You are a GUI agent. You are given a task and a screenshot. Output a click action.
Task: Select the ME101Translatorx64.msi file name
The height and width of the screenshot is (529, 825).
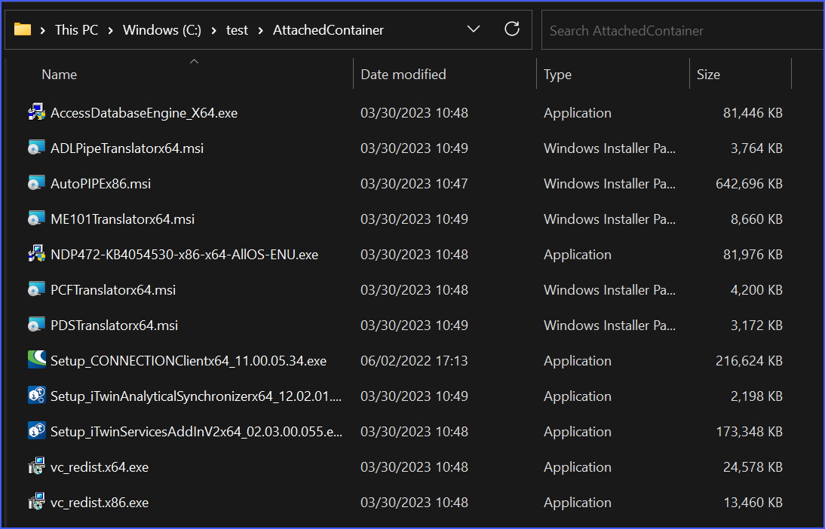click(x=123, y=219)
